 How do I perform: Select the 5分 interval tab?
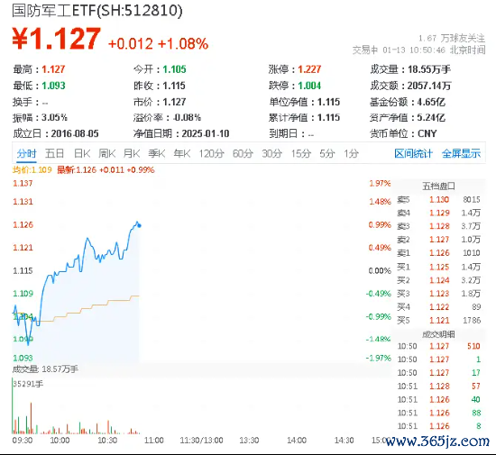(326, 153)
